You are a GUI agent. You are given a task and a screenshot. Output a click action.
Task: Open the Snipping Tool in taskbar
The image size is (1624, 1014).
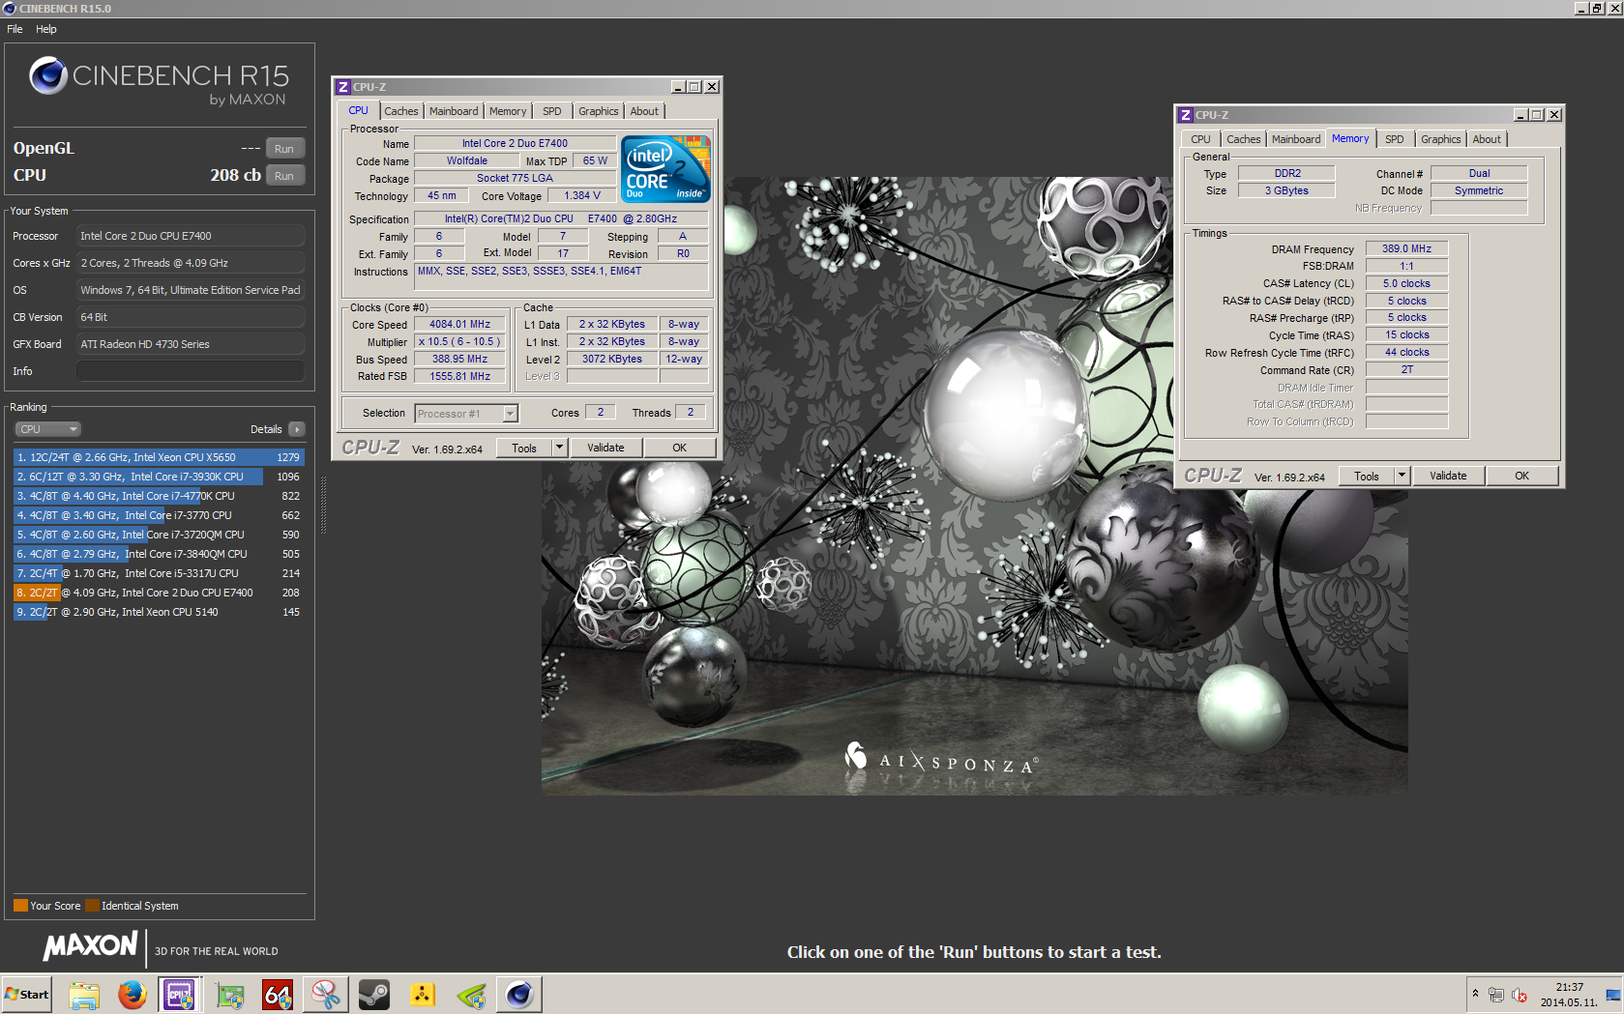[326, 995]
